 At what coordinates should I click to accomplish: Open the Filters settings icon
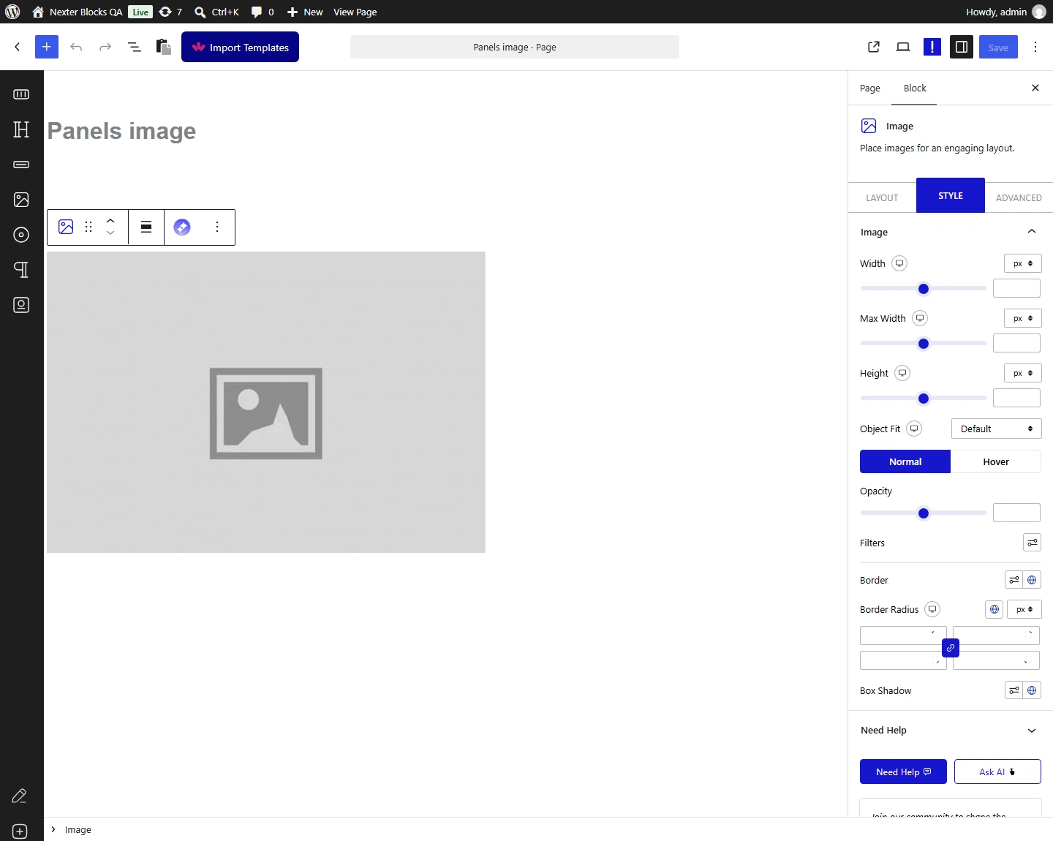(1032, 543)
